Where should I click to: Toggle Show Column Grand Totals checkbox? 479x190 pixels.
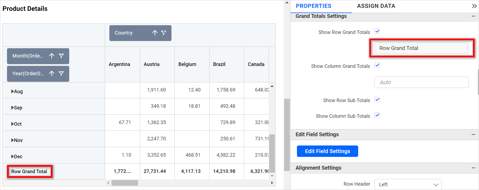tap(377, 65)
